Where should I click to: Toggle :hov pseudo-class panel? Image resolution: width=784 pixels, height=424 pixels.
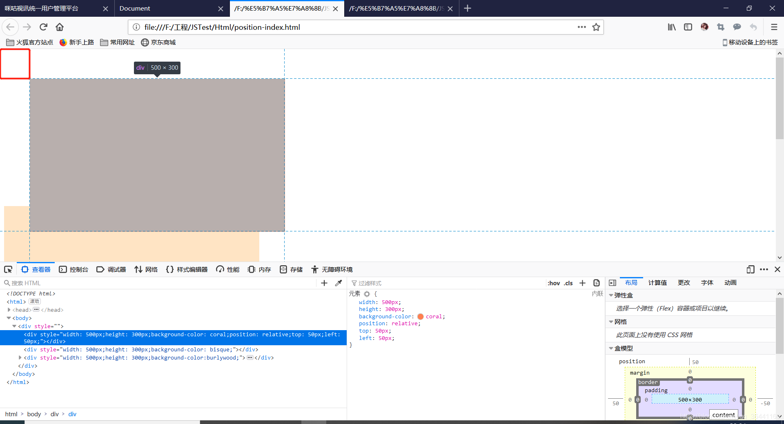coord(554,283)
